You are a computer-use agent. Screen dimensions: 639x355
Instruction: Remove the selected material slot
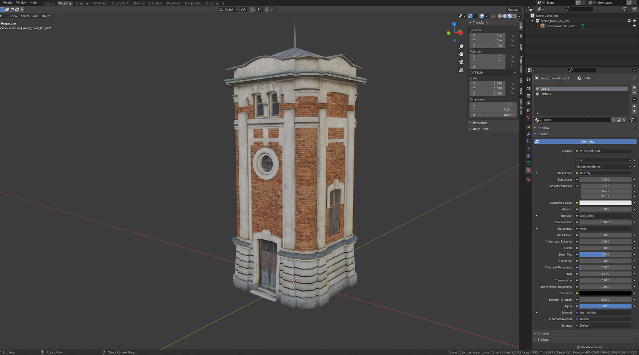point(634,93)
